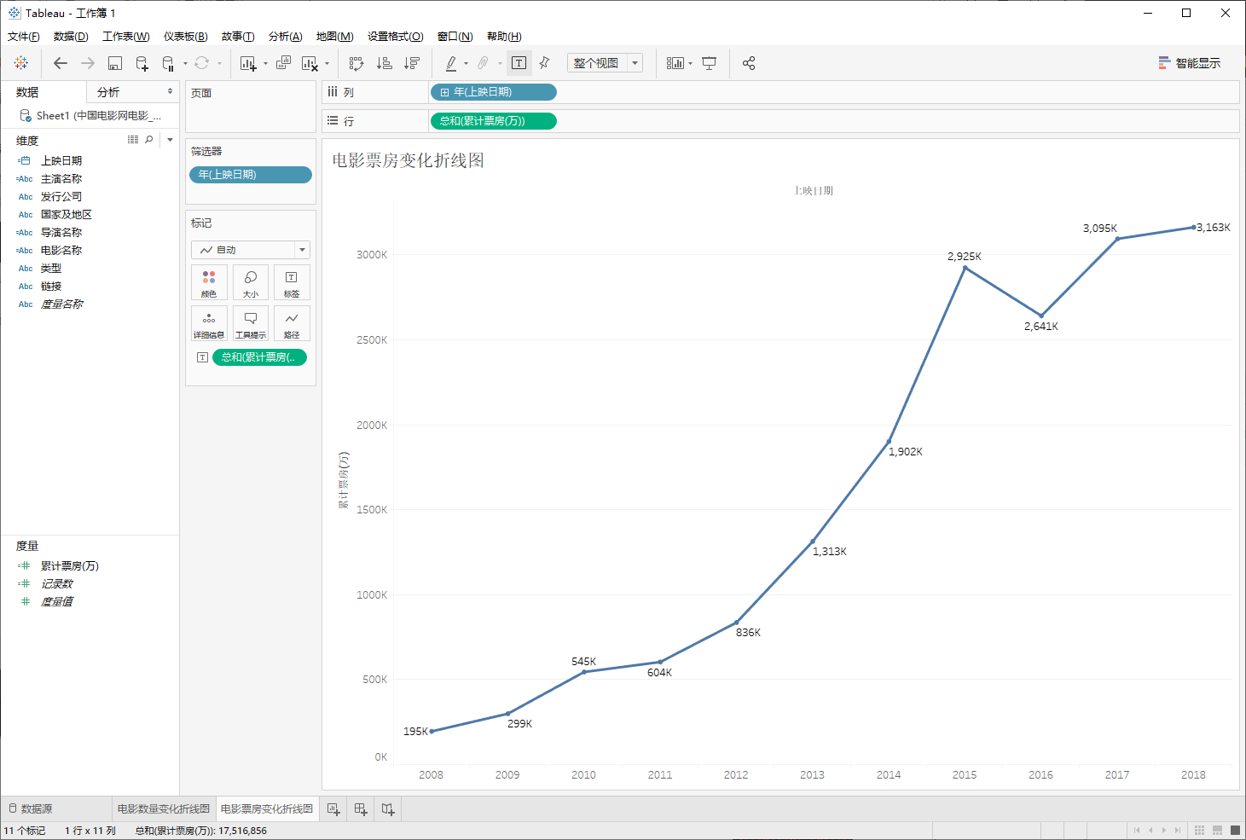The height and width of the screenshot is (840, 1246).
Task: Click the chart title 电影票房变化折线图
Action: 409,160
